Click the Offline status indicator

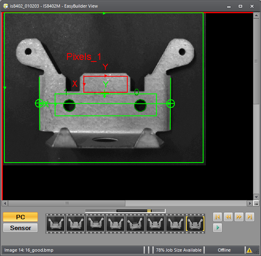(224, 250)
